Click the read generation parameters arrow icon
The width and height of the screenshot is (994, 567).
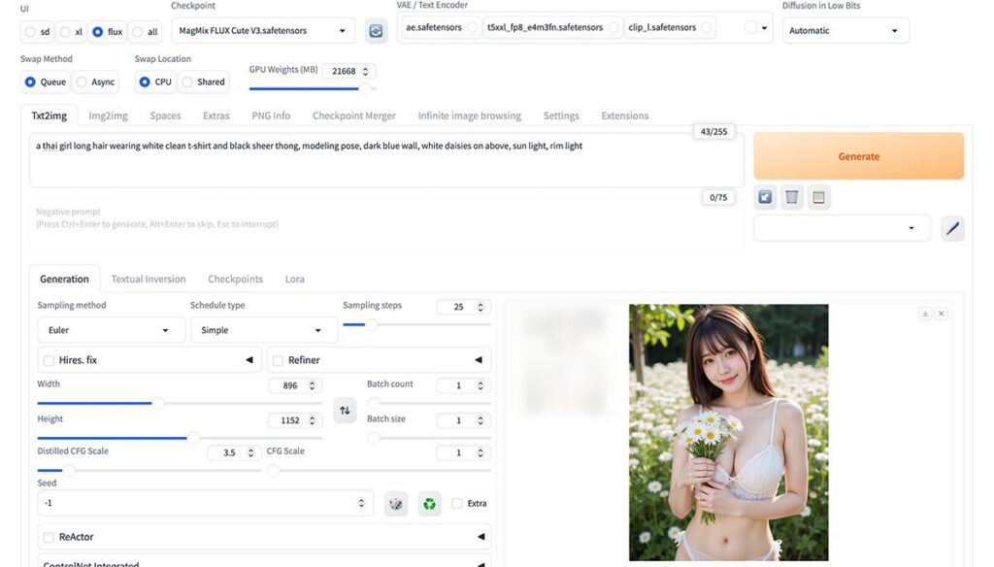pyautogui.click(x=765, y=197)
